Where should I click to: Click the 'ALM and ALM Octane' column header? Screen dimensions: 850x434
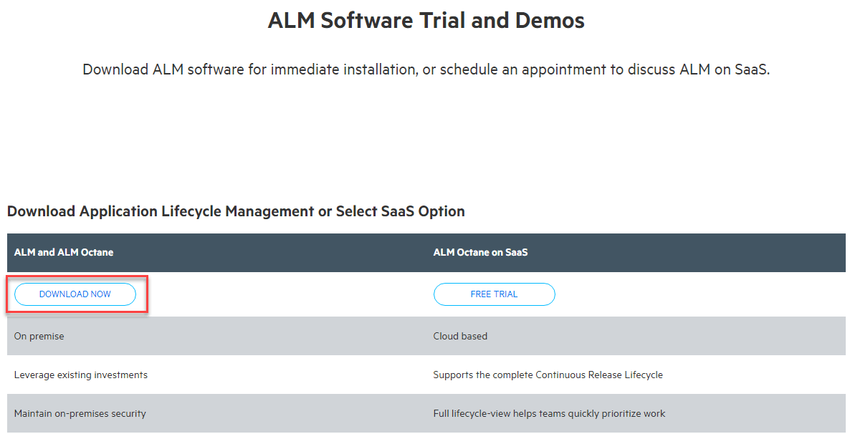coord(64,252)
